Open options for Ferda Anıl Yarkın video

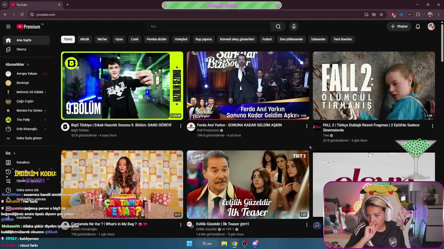point(307,126)
